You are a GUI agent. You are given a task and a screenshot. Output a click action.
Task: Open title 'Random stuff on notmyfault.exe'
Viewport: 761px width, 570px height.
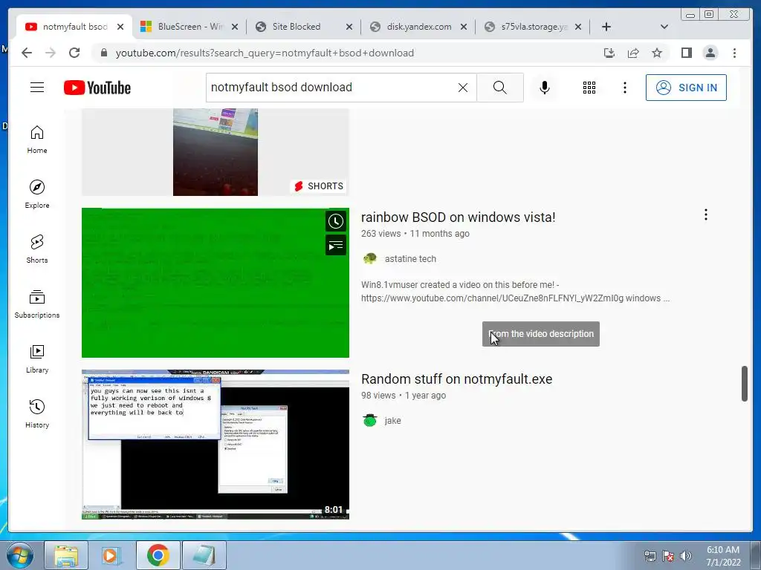(457, 379)
